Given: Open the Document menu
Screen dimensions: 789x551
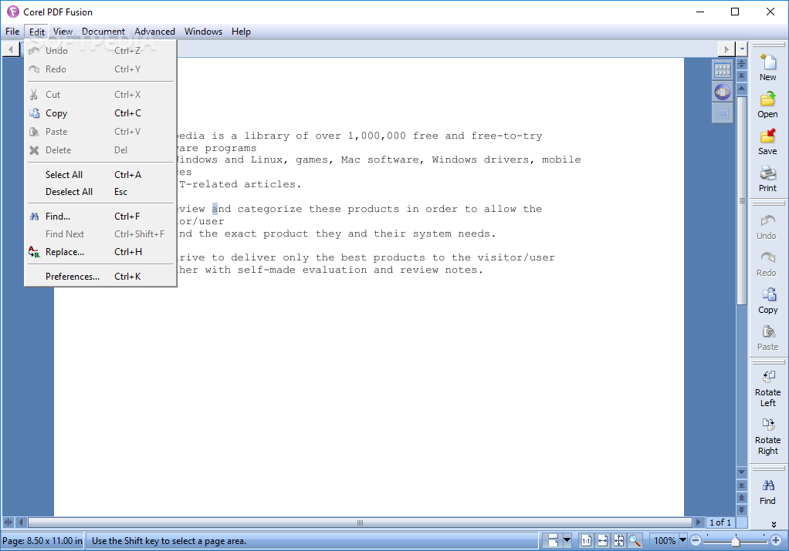Looking at the screenshot, I should click(x=103, y=32).
